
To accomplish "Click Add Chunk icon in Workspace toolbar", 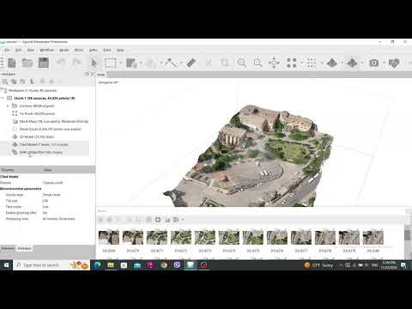I will tap(5, 82).
